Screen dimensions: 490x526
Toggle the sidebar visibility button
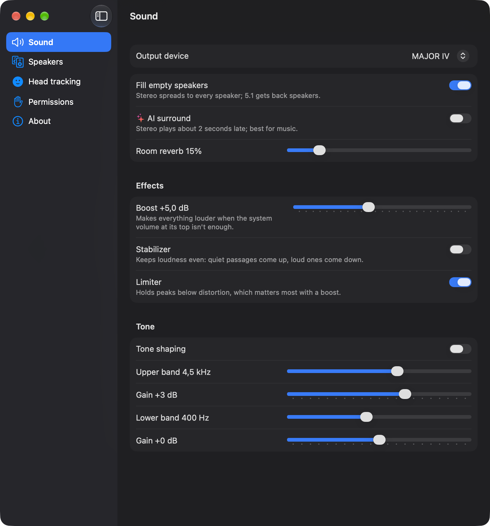101,16
